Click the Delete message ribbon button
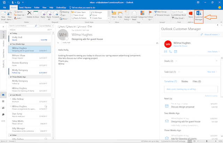The image size is (223, 143). (x=29, y=15)
